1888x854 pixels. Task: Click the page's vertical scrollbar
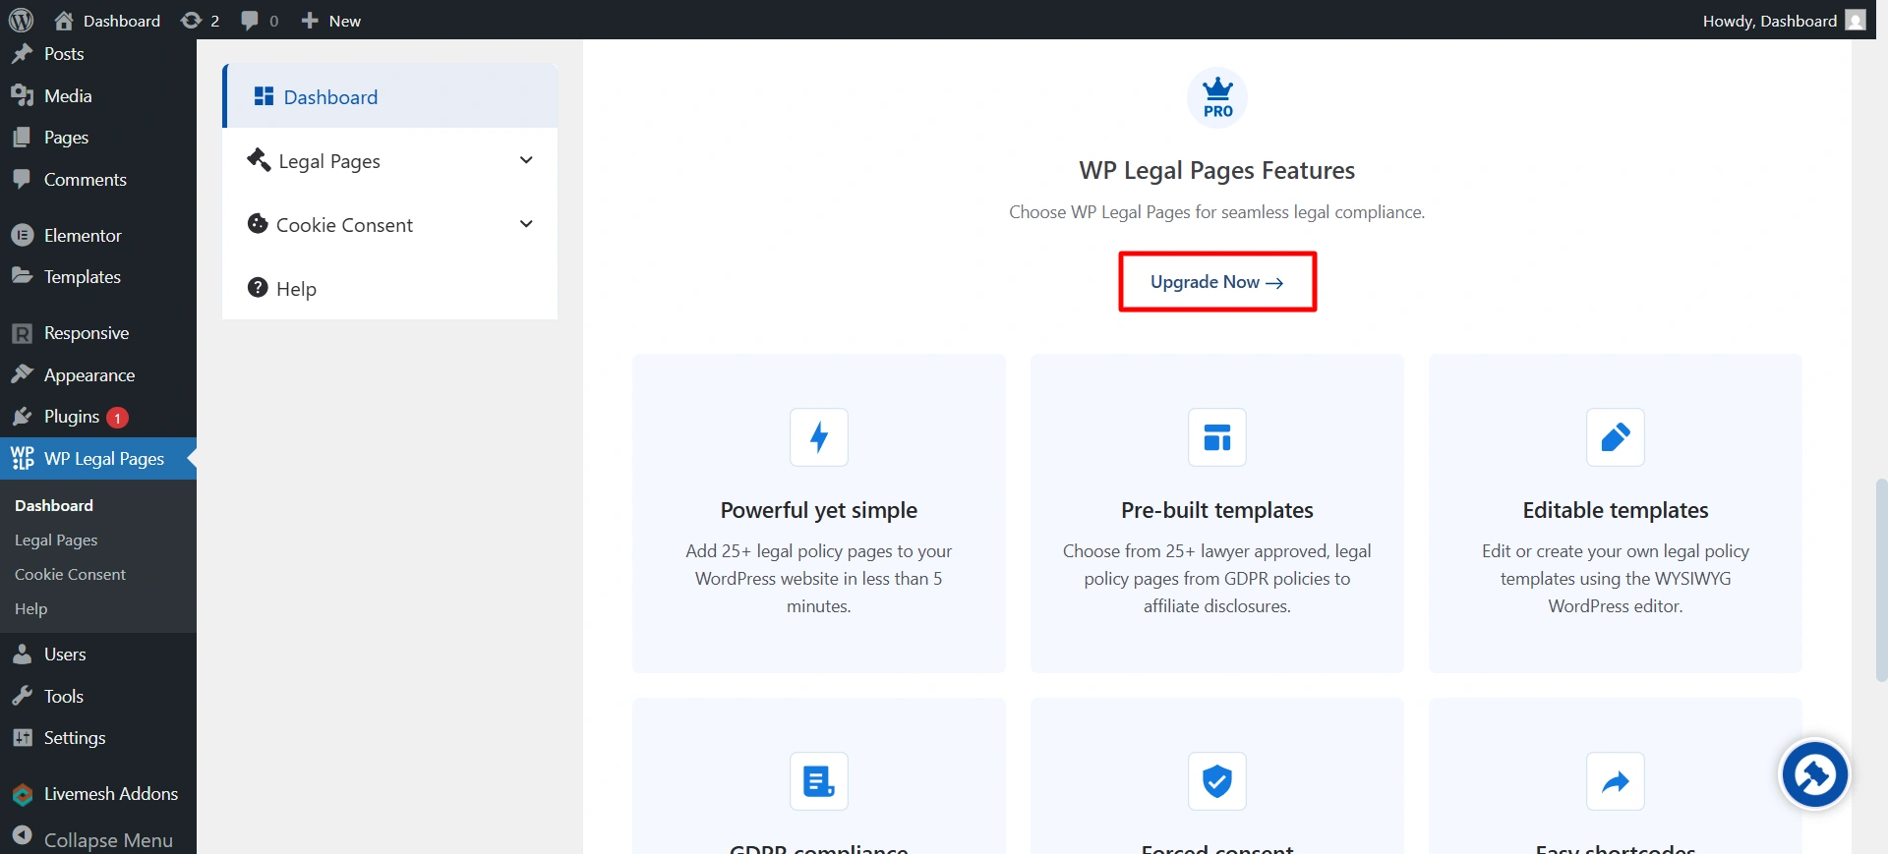pos(1880,580)
